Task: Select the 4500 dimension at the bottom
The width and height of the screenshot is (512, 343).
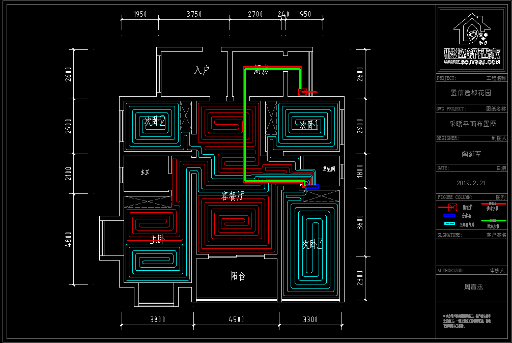Action: (236, 320)
